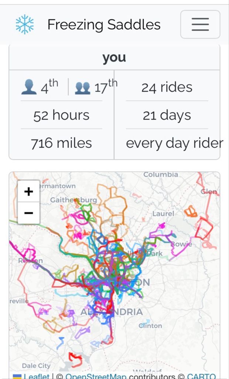Screen dimensions: 229x379
Task: Click the 716 miles stat
Action: [x=61, y=143]
